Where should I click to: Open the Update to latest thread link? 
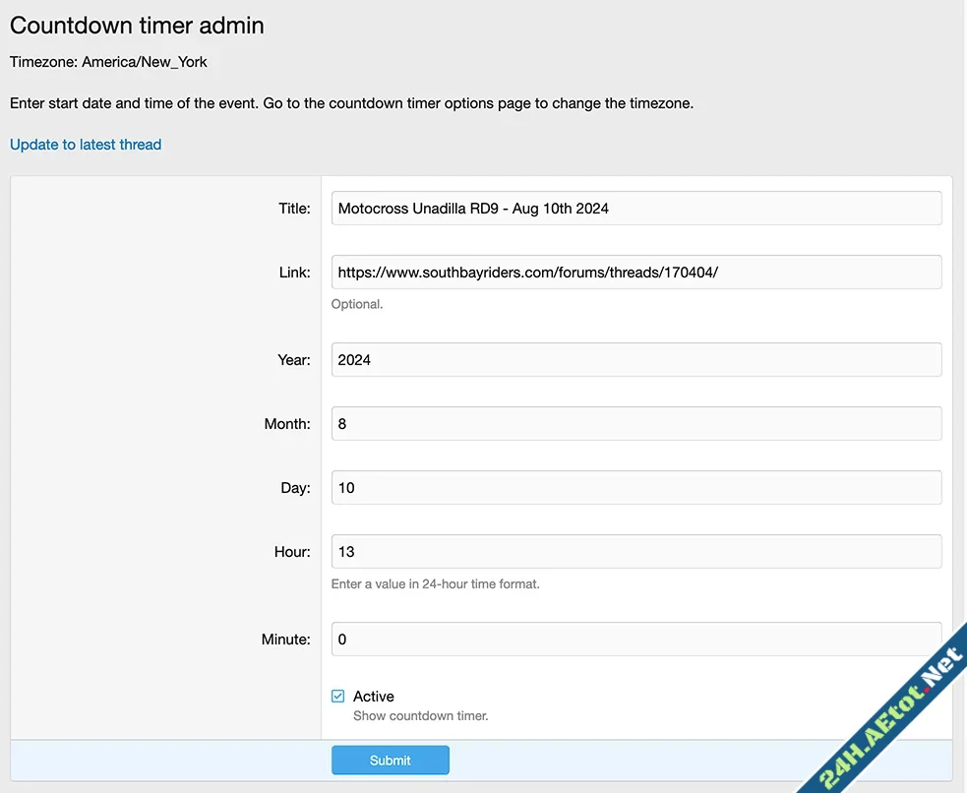85,144
